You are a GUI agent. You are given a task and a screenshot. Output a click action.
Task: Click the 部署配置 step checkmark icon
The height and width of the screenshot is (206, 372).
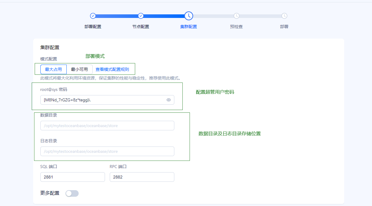click(93, 16)
